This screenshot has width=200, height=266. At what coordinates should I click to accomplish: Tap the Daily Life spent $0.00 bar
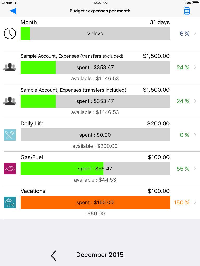(x=95, y=135)
